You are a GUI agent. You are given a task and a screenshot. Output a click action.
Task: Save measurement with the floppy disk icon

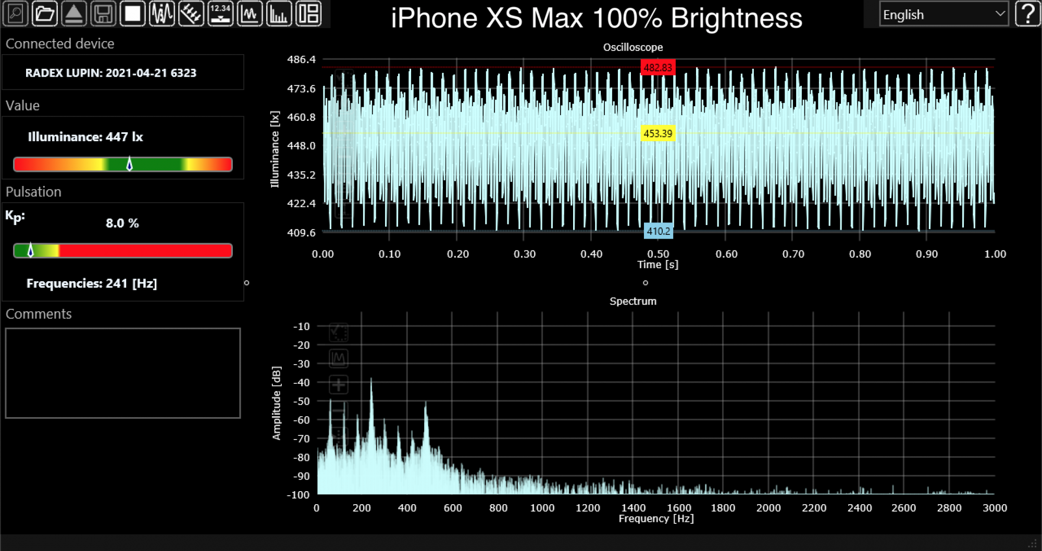tap(103, 14)
